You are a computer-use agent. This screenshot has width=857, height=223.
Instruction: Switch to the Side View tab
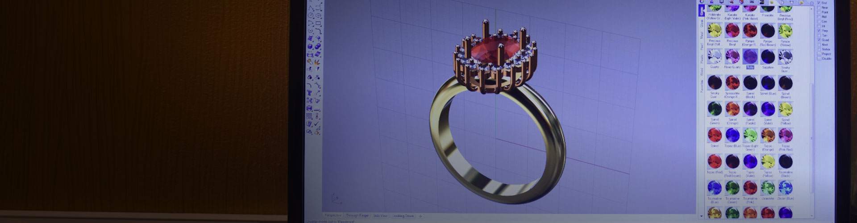coord(380,215)
